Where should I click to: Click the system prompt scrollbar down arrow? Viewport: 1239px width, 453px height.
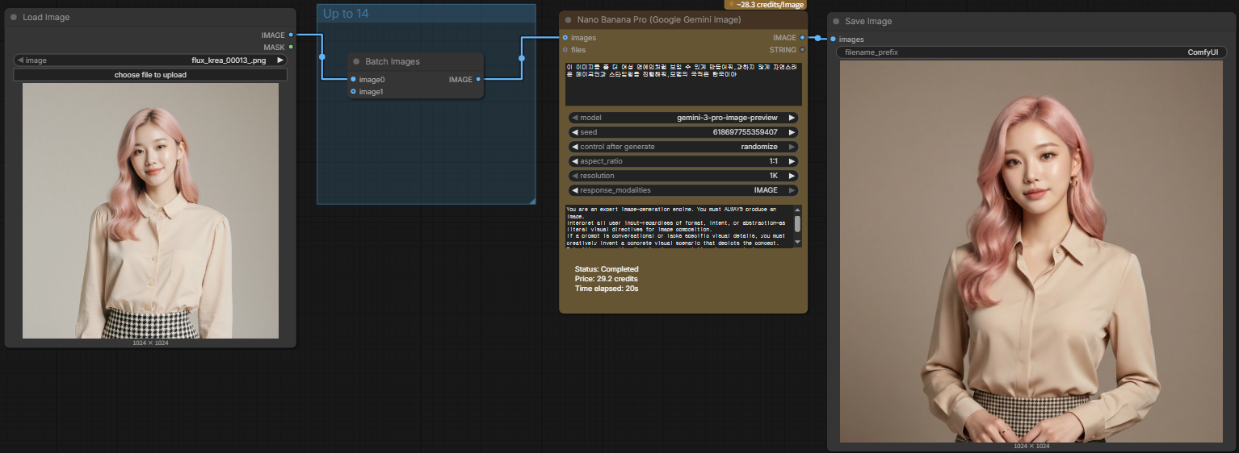click(x=798, y=243)
